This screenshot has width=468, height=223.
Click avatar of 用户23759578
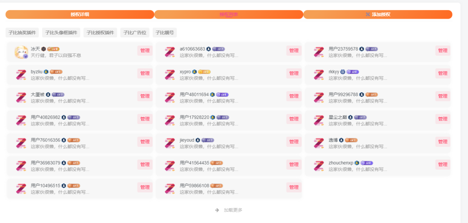click(319, 52)
